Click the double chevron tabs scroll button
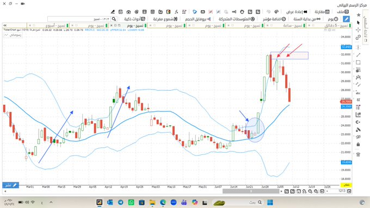 tap(5, 26)
